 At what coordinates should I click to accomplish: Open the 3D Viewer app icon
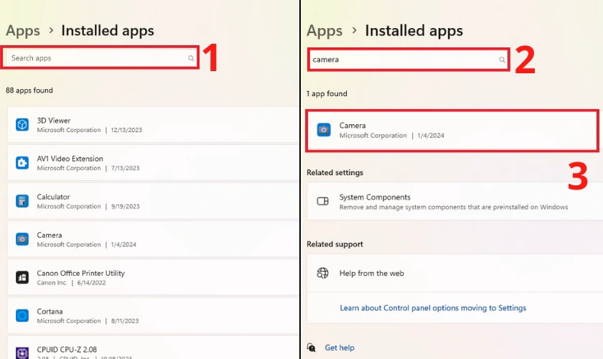pos(22,125)
